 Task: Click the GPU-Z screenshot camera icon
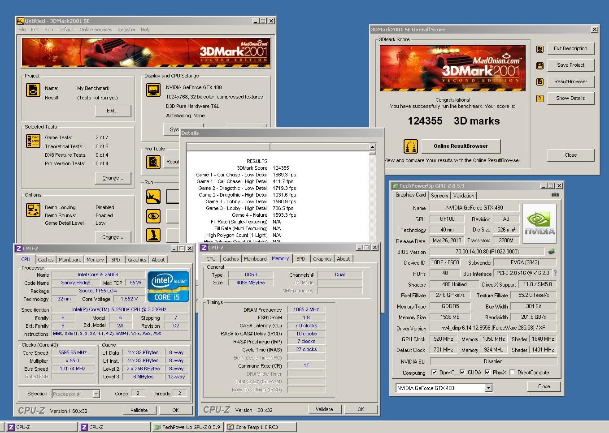(x=555, y=195)
